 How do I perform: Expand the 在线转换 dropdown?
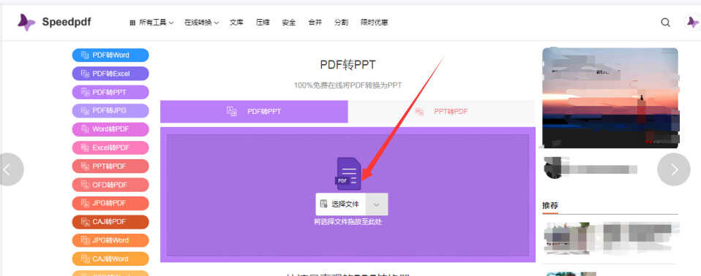pos(202,23)
